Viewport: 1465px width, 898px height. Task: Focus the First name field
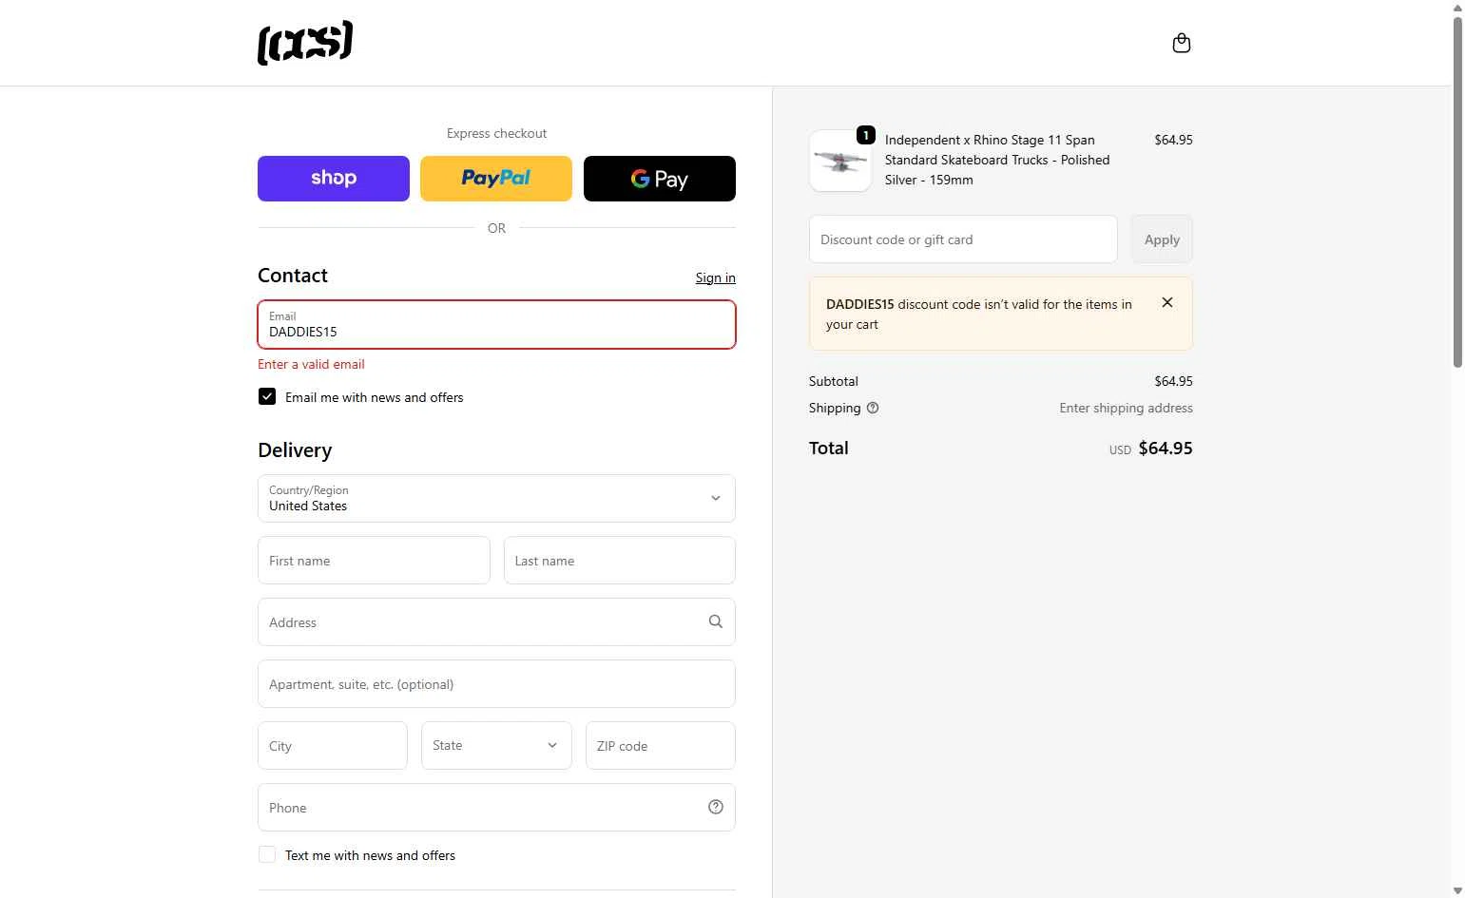374,560
